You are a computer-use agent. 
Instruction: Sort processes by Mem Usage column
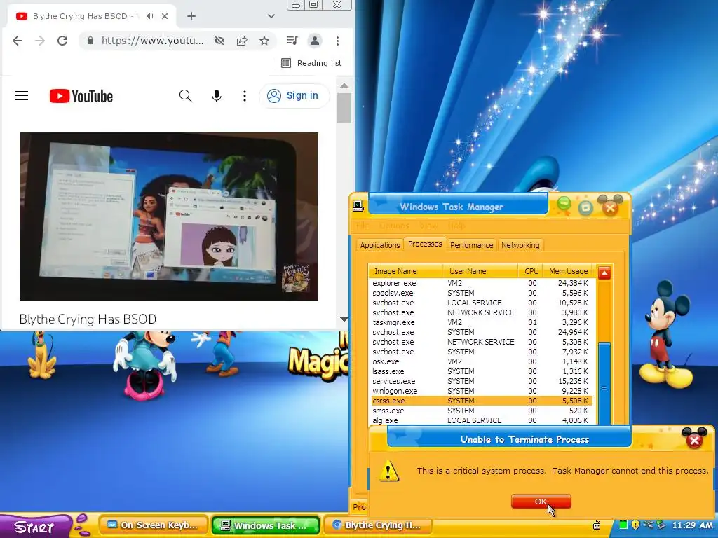(568, 271)
